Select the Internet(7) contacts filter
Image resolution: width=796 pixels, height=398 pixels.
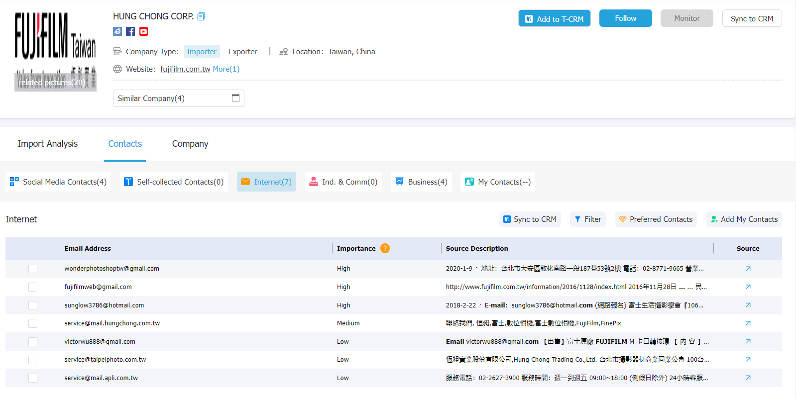266,182
